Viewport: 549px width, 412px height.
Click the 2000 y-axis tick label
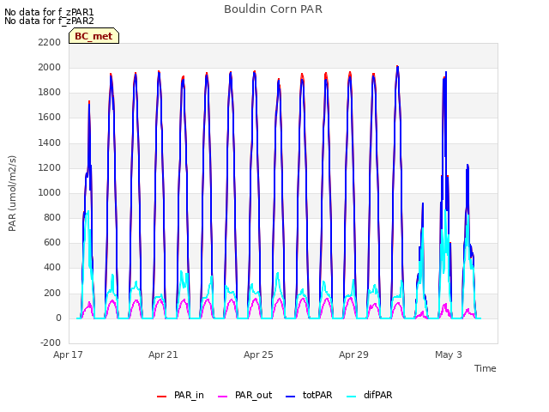(50, 67)
